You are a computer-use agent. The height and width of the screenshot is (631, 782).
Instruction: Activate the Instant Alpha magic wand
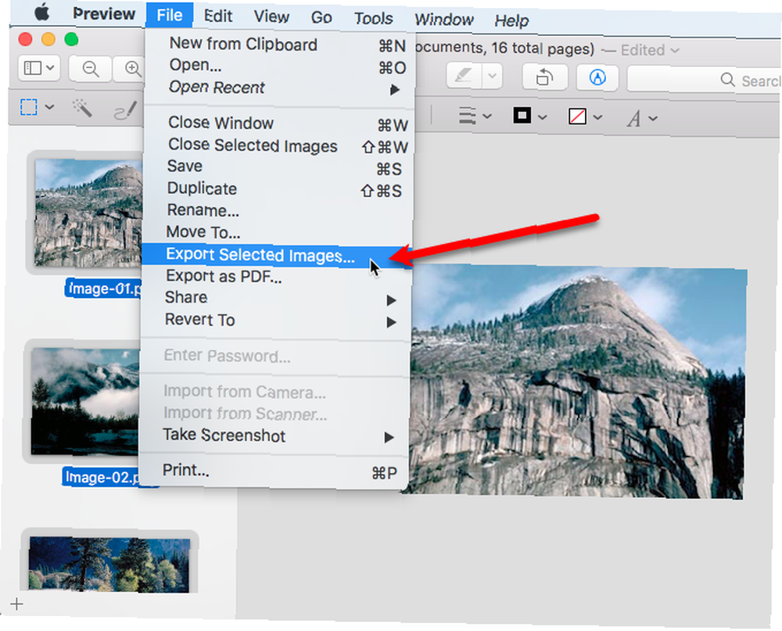point(82,108)
